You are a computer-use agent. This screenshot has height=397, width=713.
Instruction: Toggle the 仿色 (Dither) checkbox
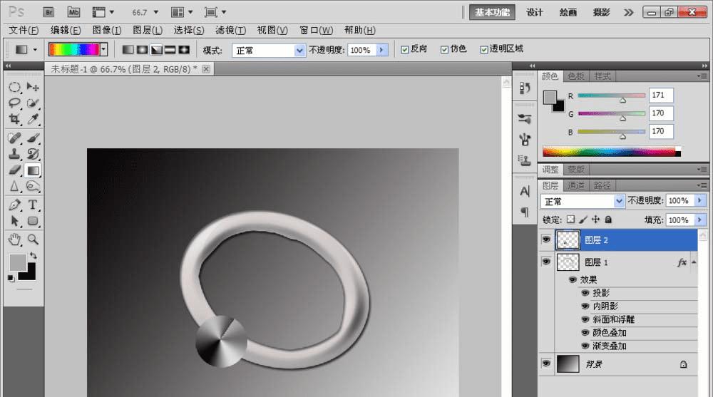444,49
